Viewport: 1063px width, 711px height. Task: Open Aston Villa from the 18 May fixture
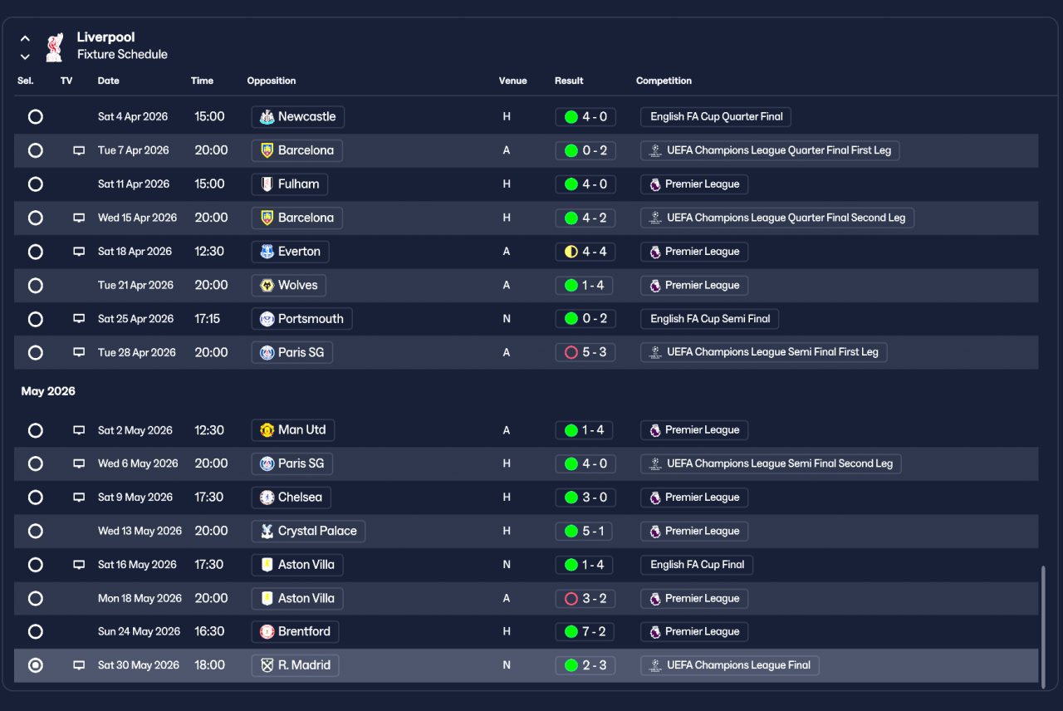coord(297,598)
